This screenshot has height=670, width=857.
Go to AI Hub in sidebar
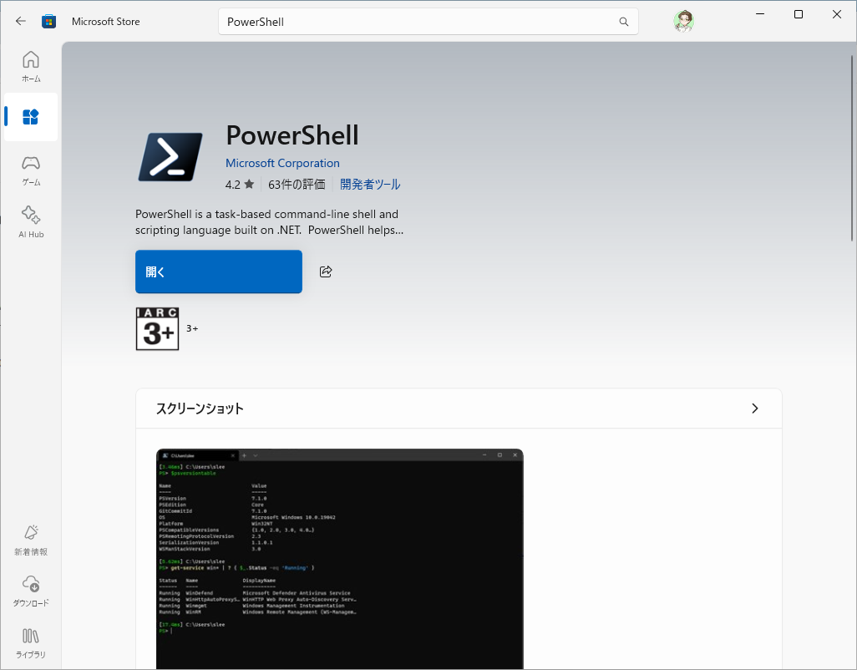pyautogui.click(x=31, y=221)
